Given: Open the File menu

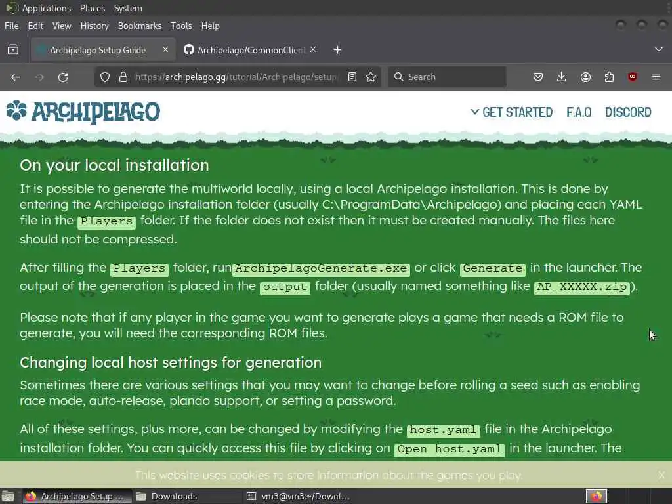Looking at the screenshot, I should (12, 26).
